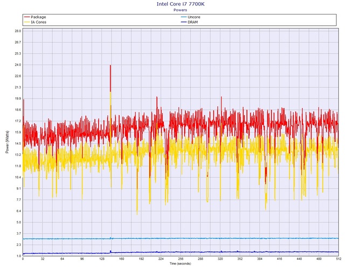Click the 14.5 y-axis value
361x270 pixels.
18,144
